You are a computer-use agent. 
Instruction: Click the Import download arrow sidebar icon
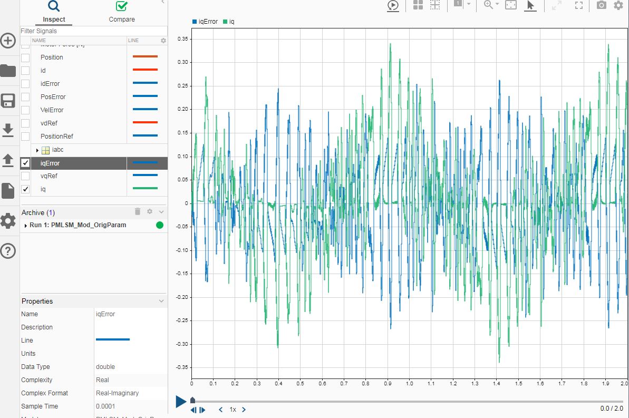point(8,129)
